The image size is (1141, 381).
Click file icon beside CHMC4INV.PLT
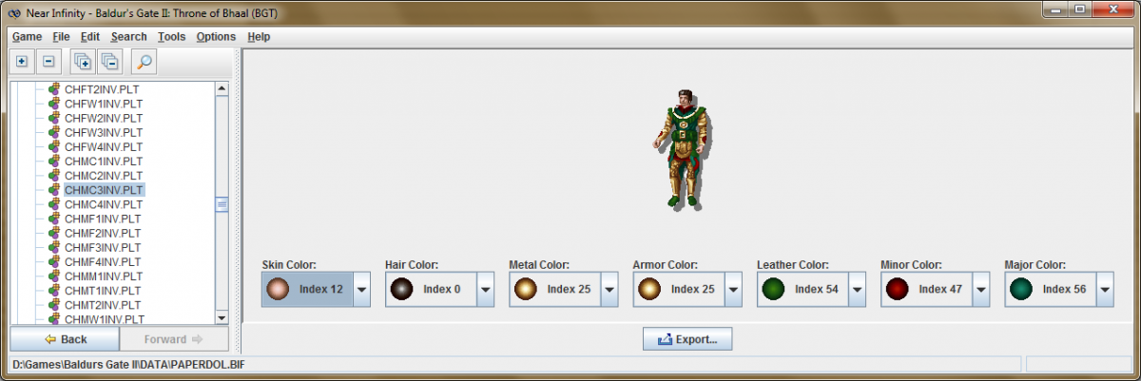tap(54, 204)
